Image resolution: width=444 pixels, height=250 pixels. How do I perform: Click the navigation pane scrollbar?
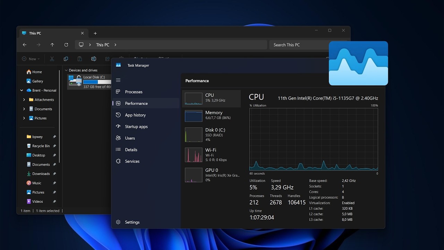point(60,117)
